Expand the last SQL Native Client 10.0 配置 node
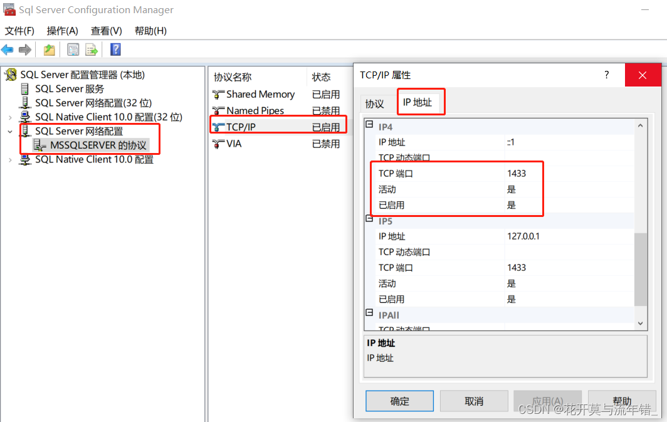 click(x=10, y=160)
